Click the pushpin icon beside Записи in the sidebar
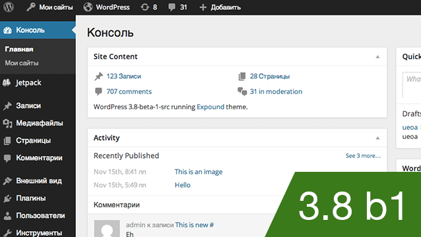Screen dimensions: 421x237 [7, 106]
